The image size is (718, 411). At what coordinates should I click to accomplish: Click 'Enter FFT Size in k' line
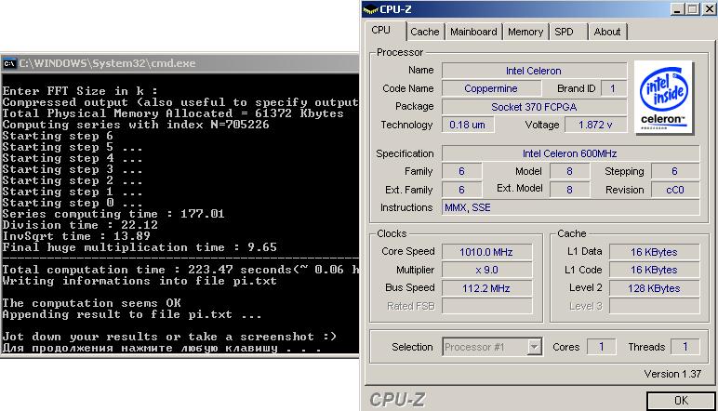[x=80, y=91]
